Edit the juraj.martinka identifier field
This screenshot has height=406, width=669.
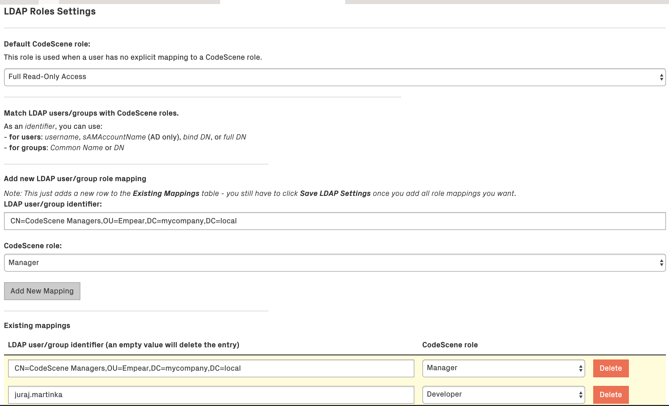(x=211, y=395)
